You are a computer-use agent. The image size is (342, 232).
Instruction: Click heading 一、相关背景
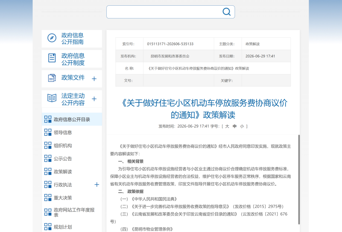131,161
